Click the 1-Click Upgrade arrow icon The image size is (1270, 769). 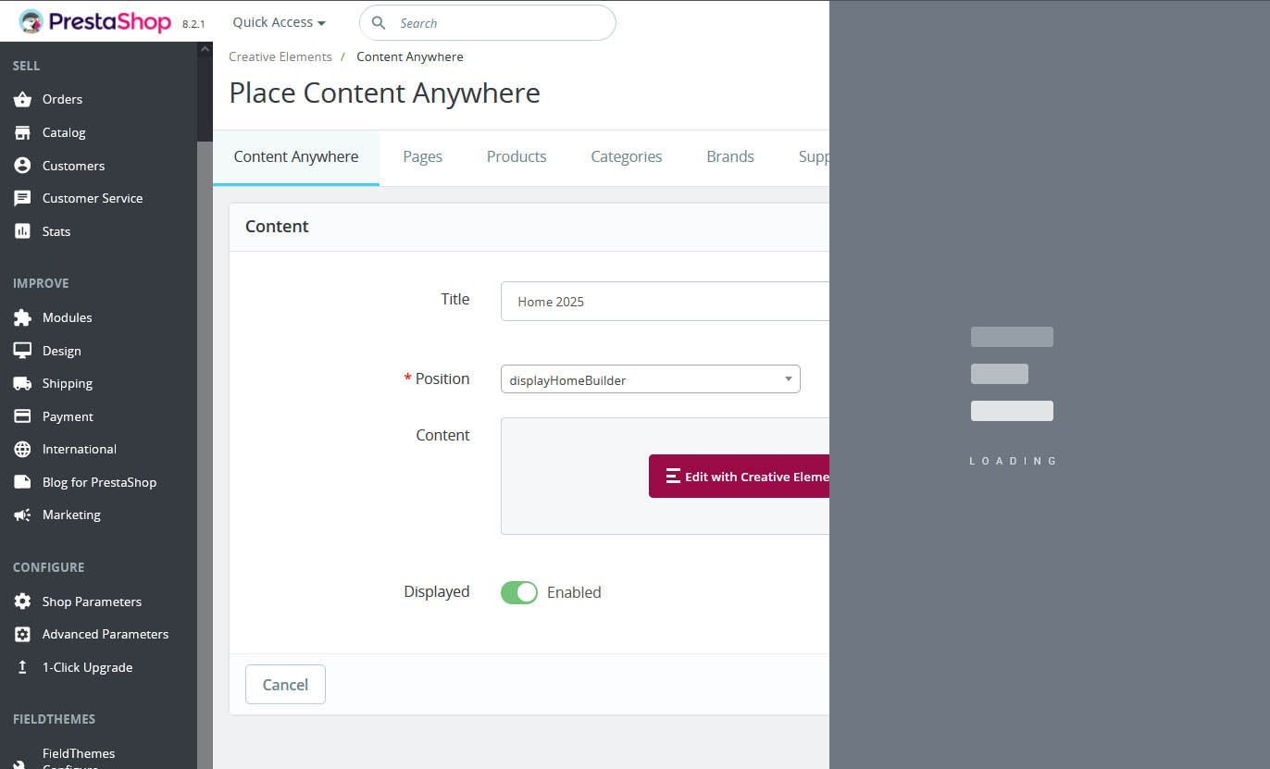pyautogui.click(x=22, y=667)
